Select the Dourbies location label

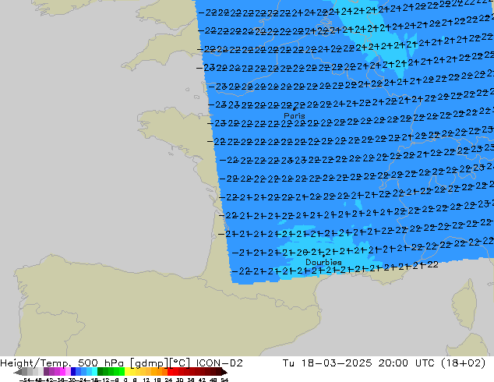point(323,263)
